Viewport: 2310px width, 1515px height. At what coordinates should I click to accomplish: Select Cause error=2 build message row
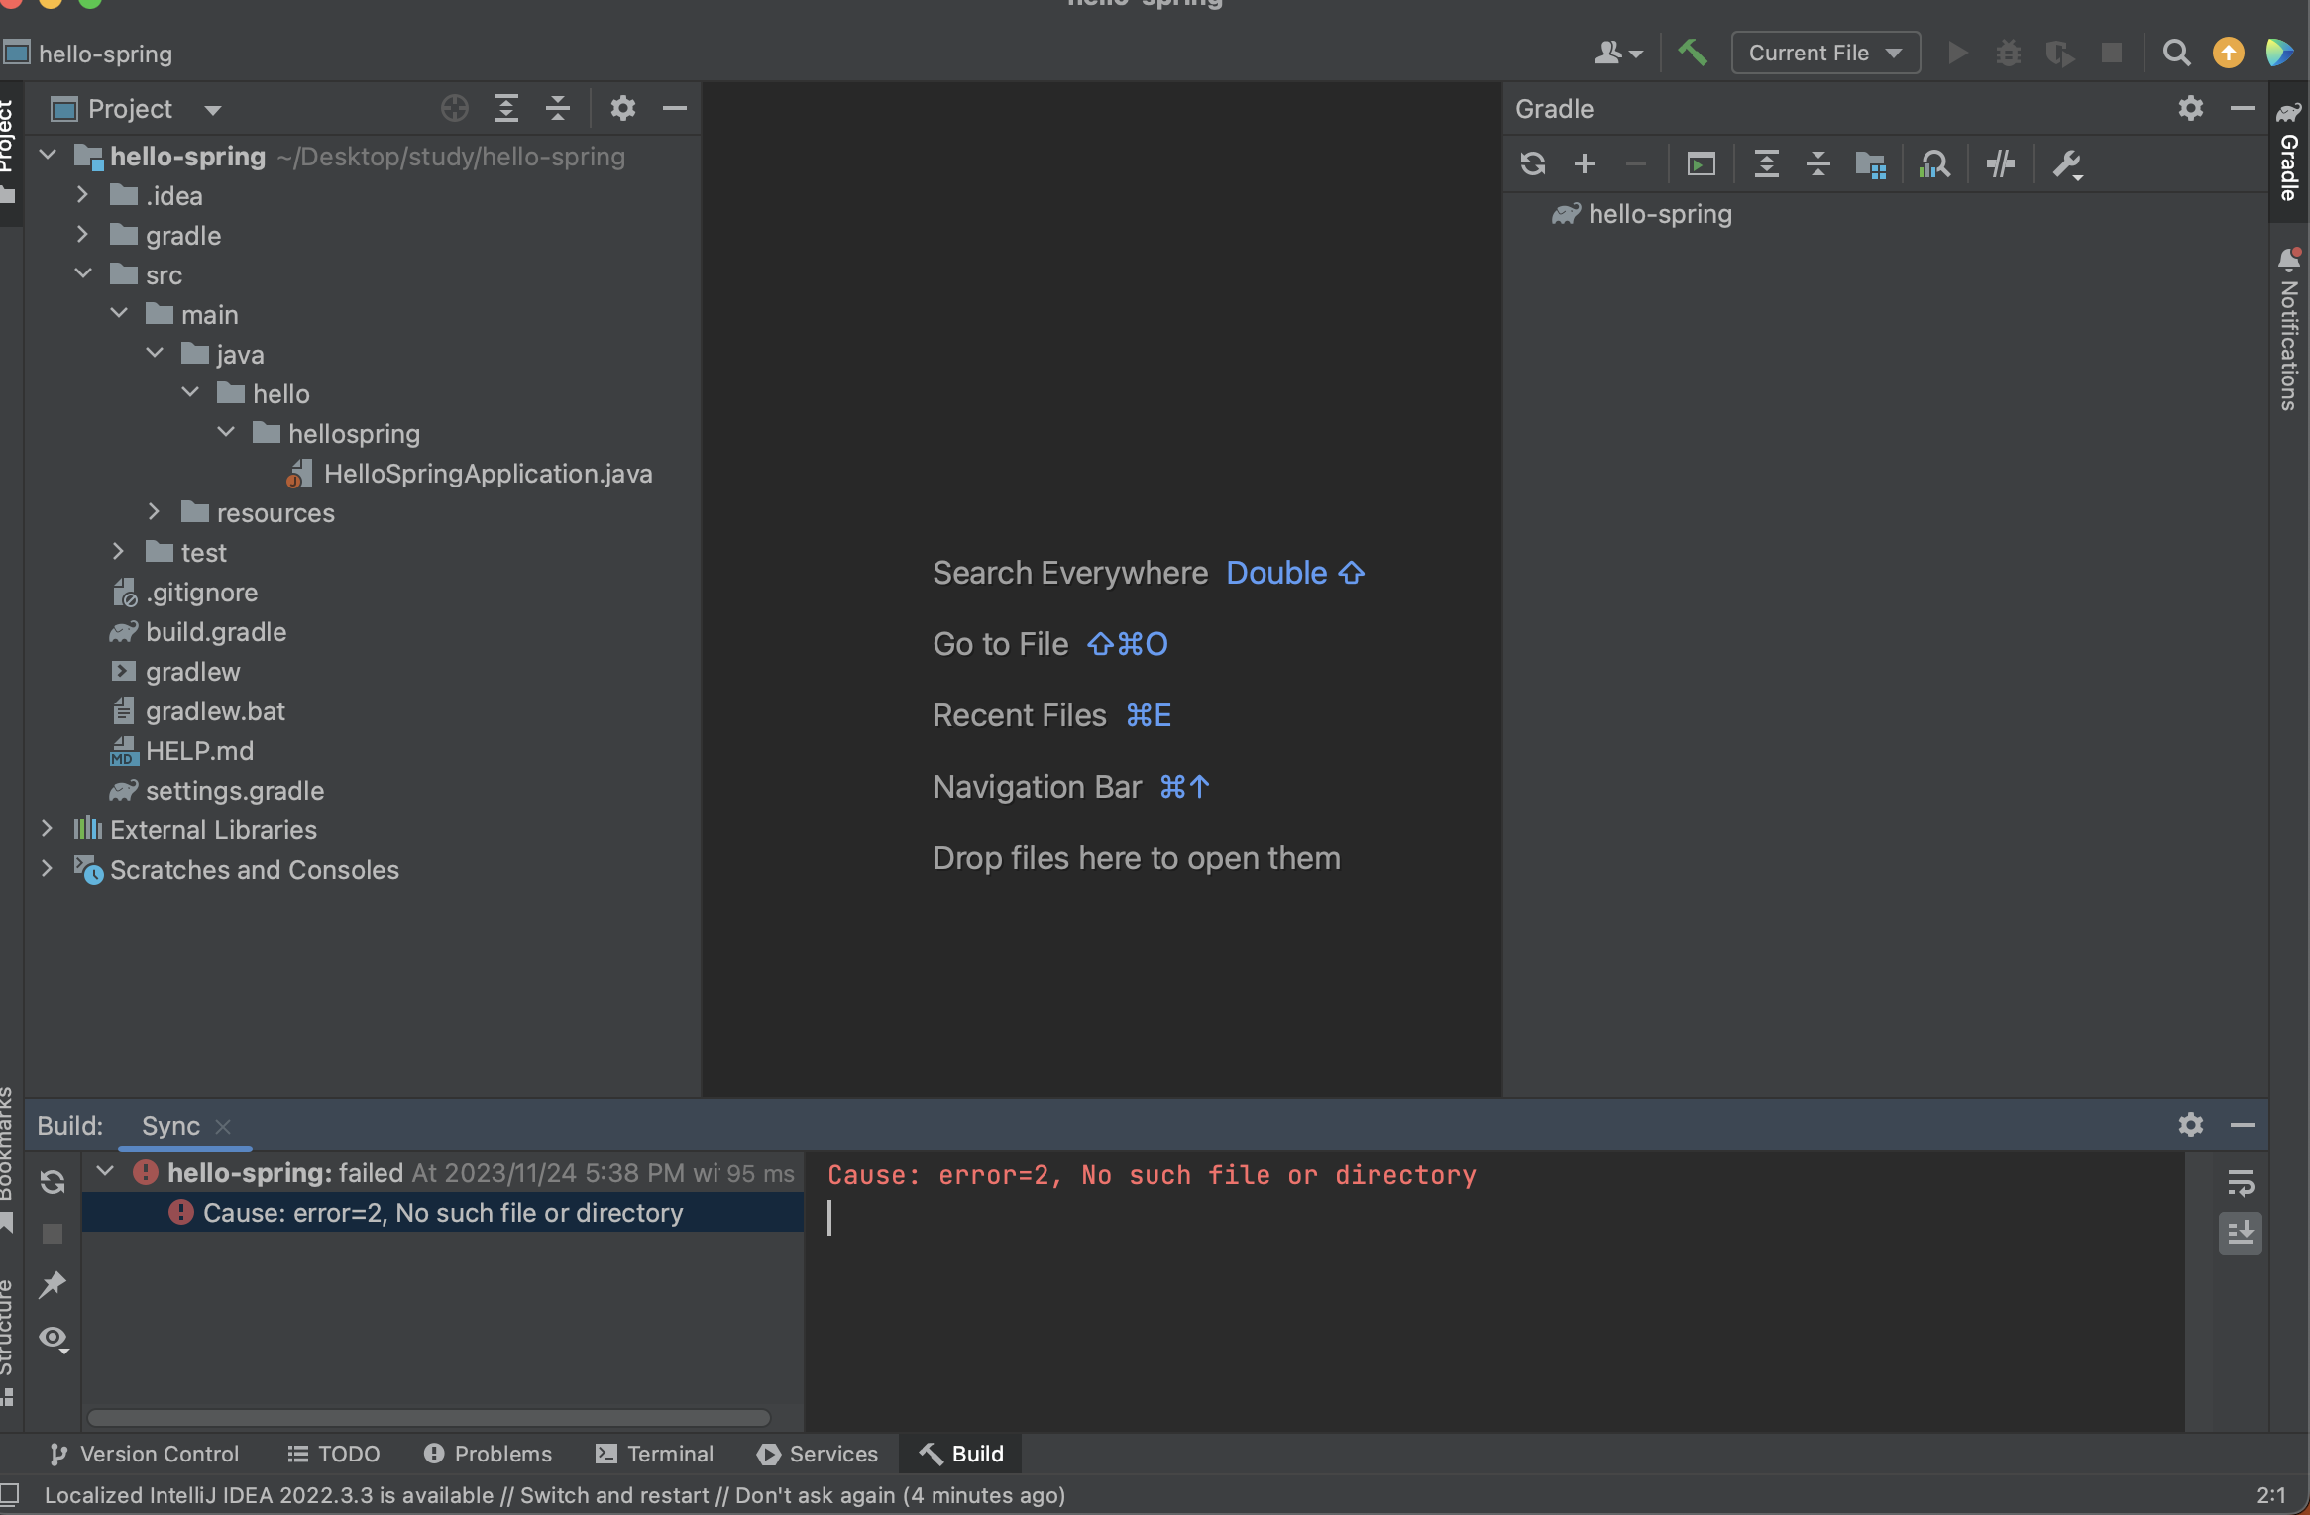pos(443,1213)
